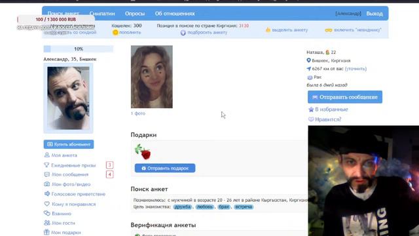Screen dimensions: 419x236
Task: Click the red rose gift image
Action: (x=143, y=151)
